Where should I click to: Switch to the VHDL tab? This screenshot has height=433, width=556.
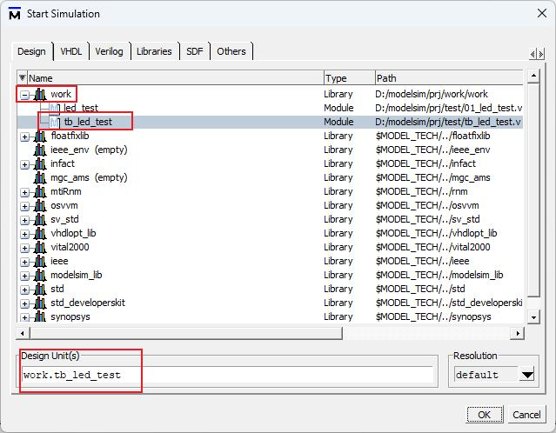coord(71,51)
